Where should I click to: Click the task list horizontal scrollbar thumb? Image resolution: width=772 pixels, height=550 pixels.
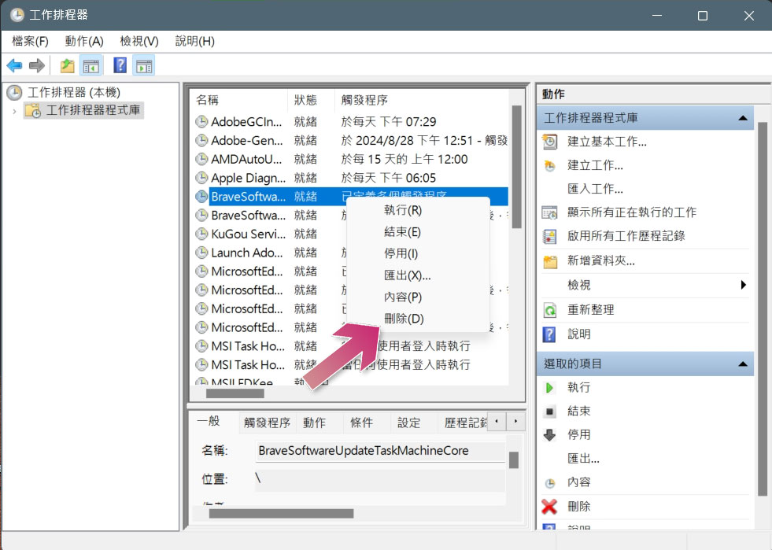(235, 393)
